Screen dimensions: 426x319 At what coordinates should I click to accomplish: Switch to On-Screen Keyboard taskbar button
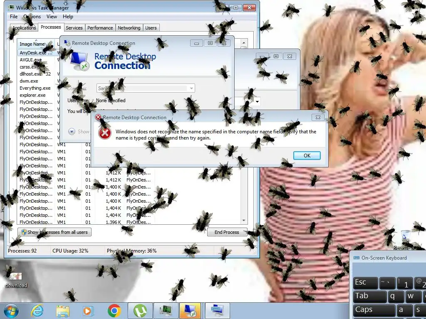tap(218, 311)
